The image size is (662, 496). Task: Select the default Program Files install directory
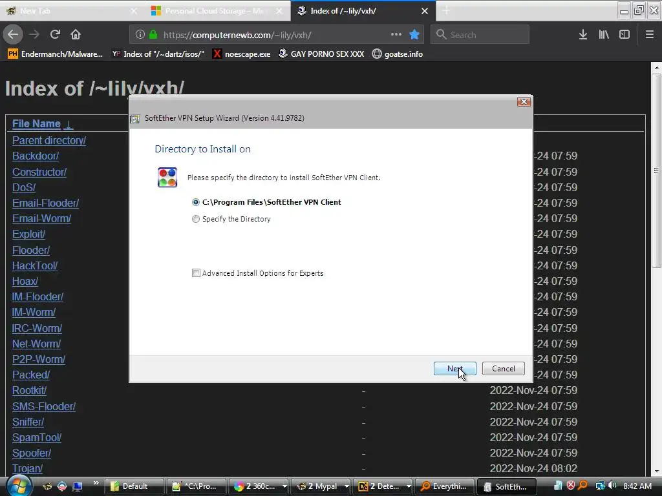tap(267, 202)
